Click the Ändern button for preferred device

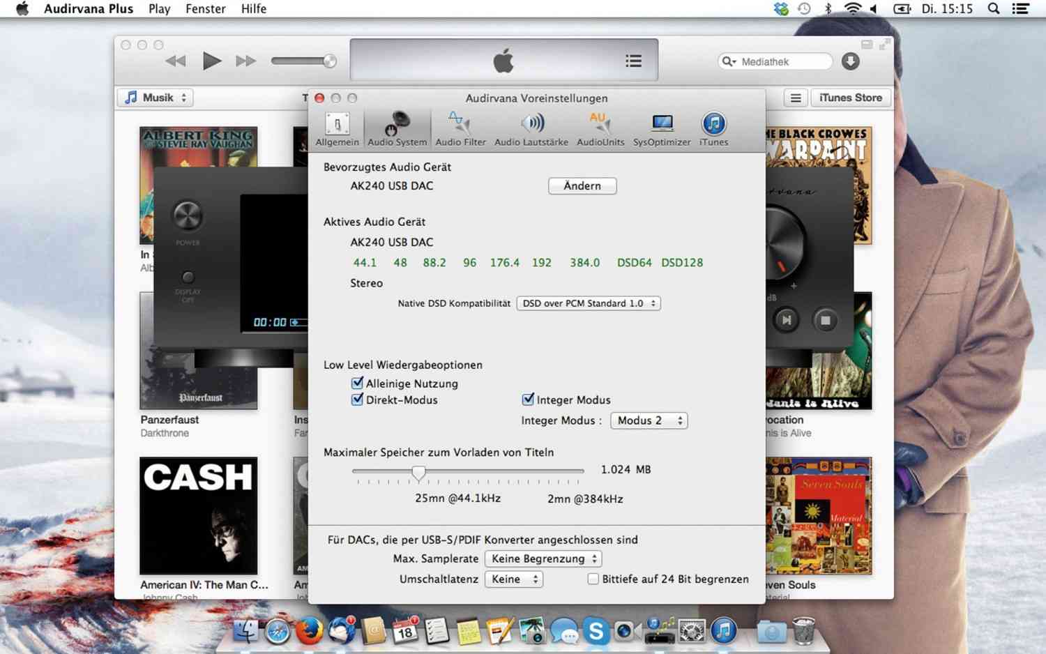tap(582, 186)
